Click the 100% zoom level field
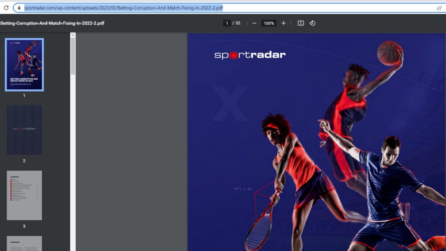The width and height of the screenshot is (446, 251). (x=269, y=23)
